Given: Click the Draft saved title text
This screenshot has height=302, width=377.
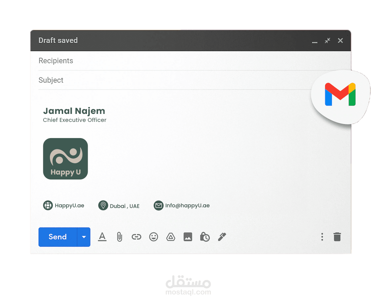Looking at the screenshot, I should [x=58, y=40].
